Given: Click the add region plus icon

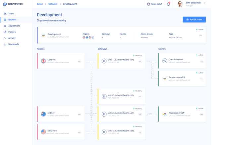Looking at the screenshot, I should [93, 38].
